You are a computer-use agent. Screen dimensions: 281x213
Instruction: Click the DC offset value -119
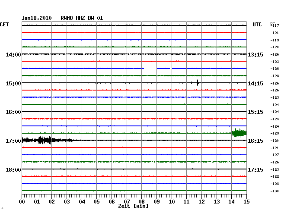point(275,40)
